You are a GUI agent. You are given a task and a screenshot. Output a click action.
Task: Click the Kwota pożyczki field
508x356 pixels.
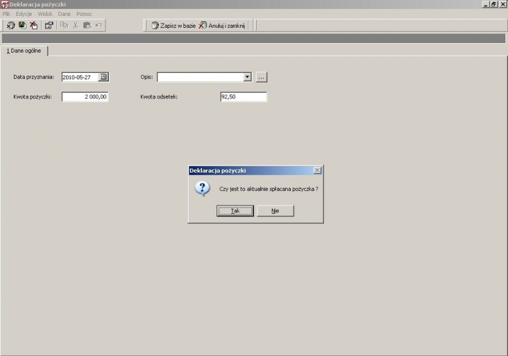tap(85, 96)
